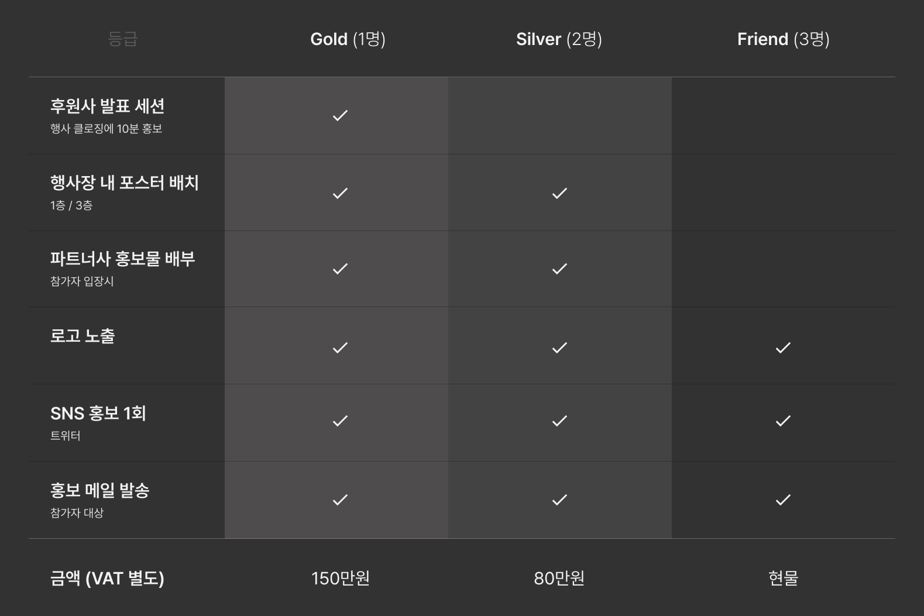Click the 150만원 Gold price
The width and height of the screenshot is (924, 616).
tap(340, 578)
